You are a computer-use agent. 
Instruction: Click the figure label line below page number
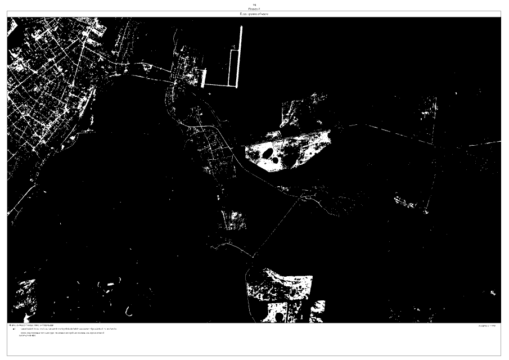pyautogui.click(x=254, y=8)
